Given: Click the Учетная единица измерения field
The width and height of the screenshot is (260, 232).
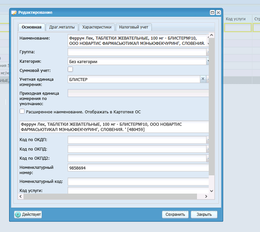Looking at the screenshot, I should click(x=134, y=79).
